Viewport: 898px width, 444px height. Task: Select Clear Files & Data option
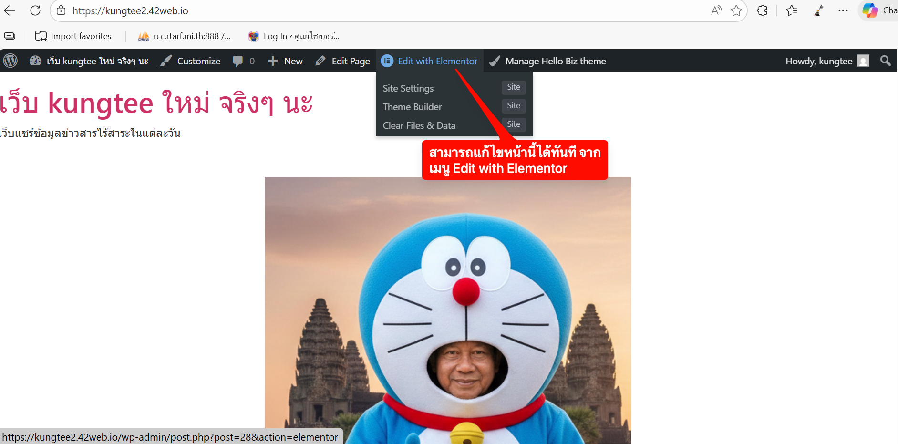click(419, 125)
